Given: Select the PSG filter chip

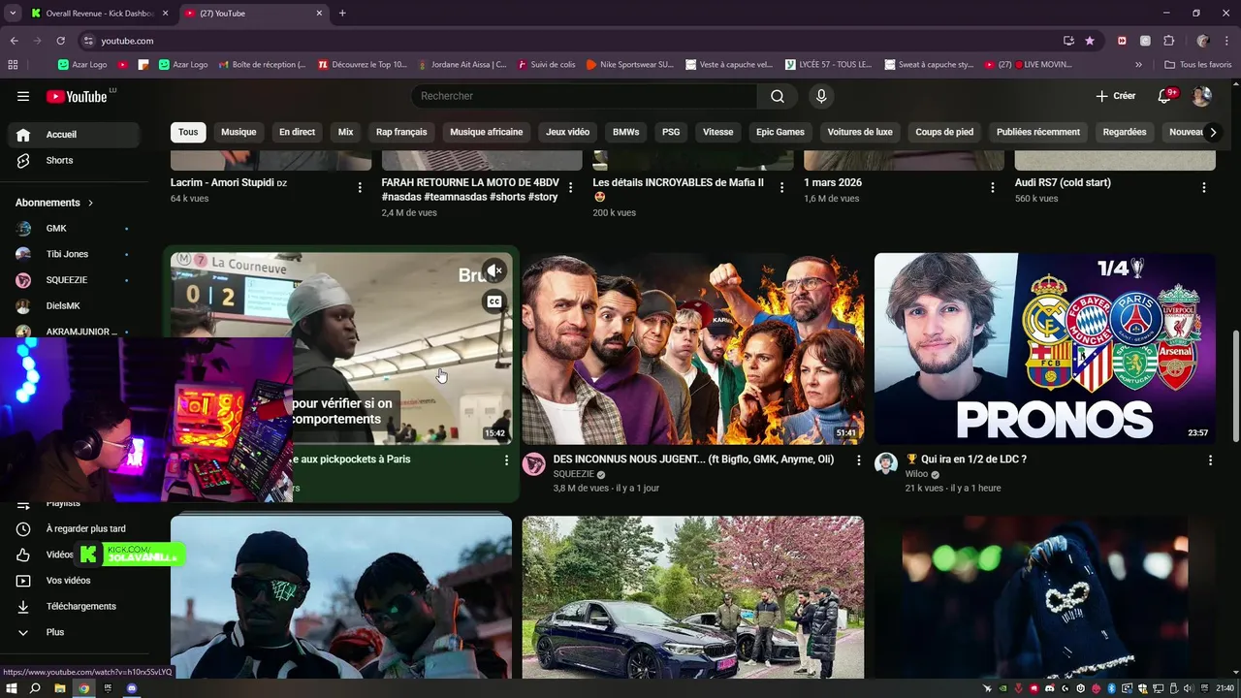Looking at the screenshot, I should click(671, 132).
